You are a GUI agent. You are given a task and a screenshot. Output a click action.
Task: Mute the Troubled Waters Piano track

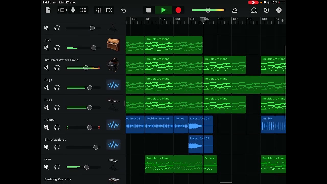tap(46, 68)
